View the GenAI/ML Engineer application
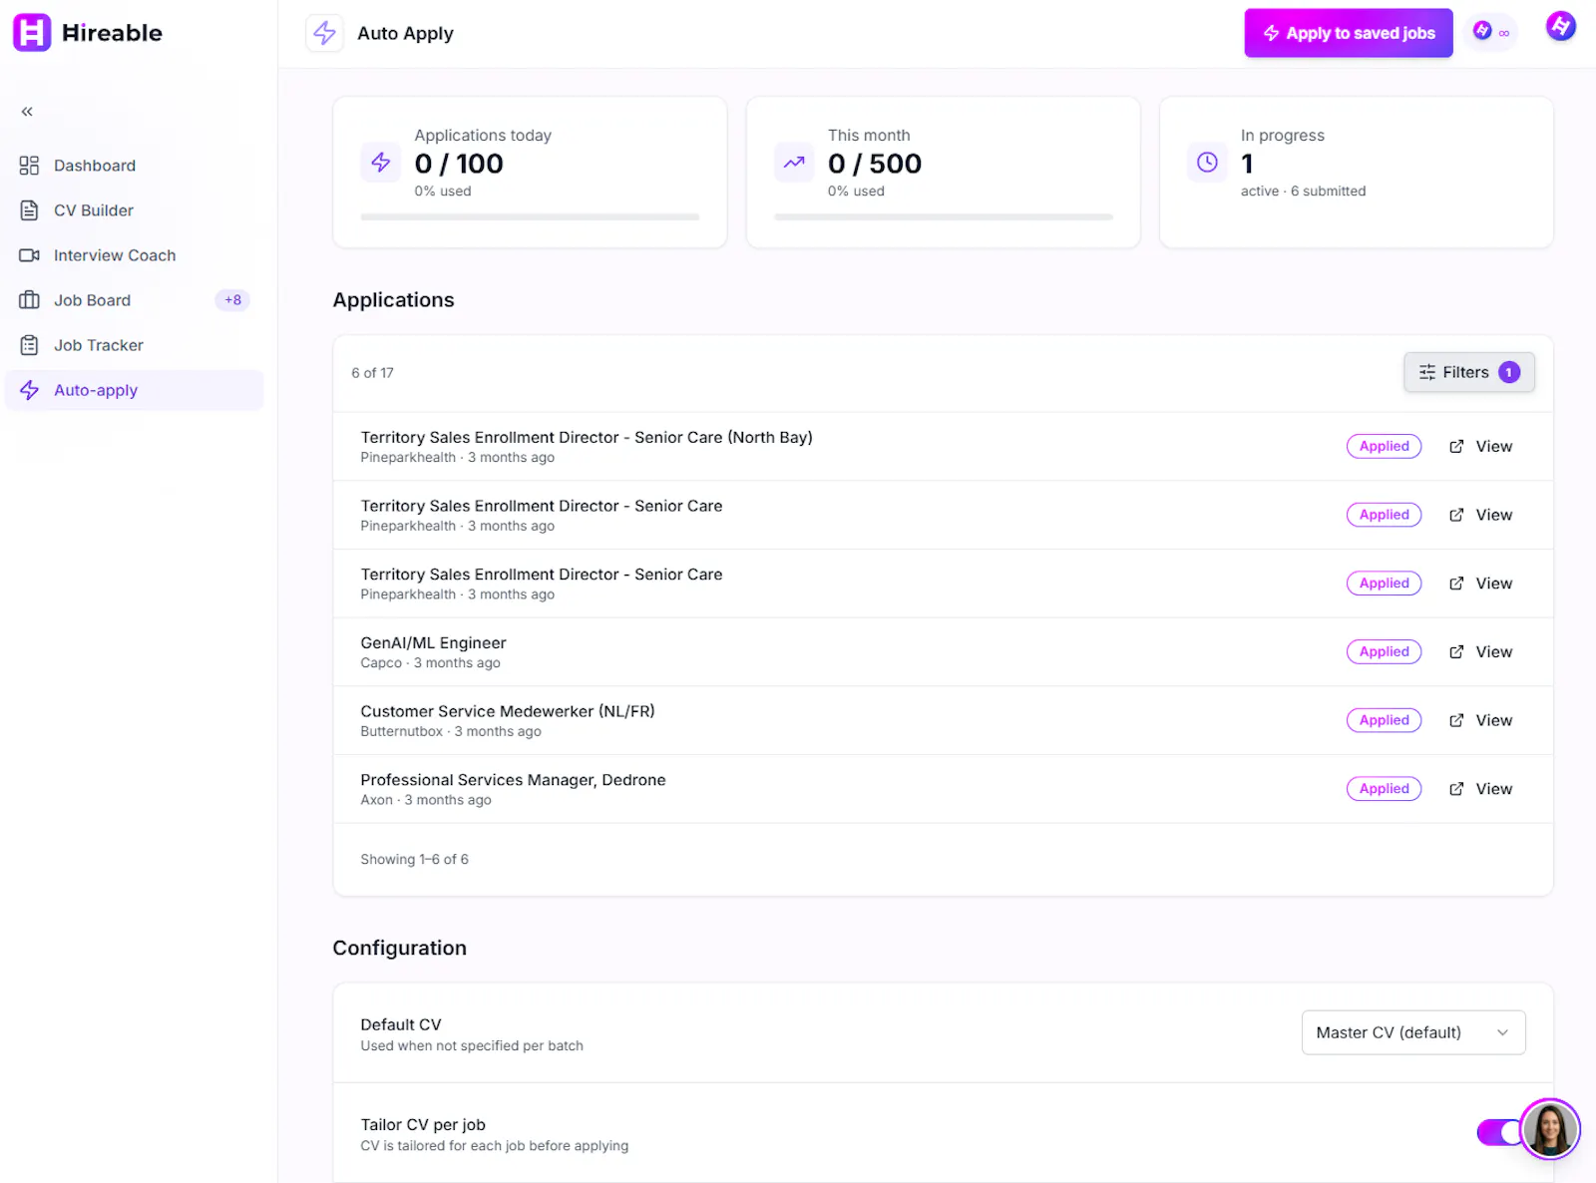The width and height of the screenshot is (1596, 1183). tap(1481, 652)
